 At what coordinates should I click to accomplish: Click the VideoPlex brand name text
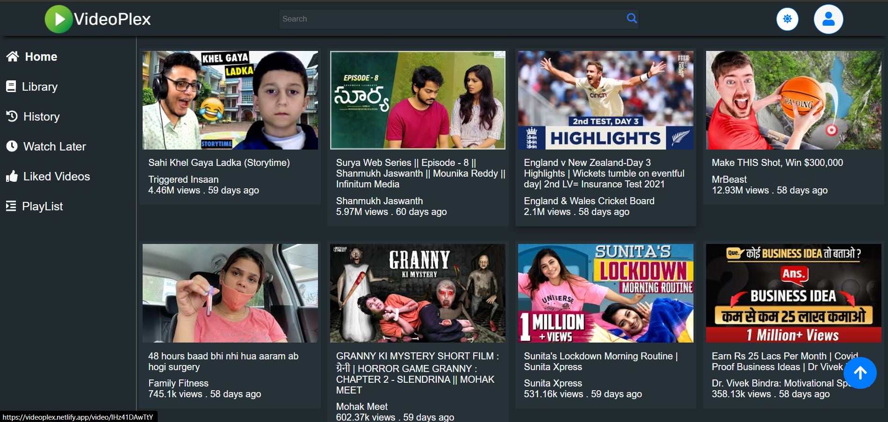coord(112,19)
